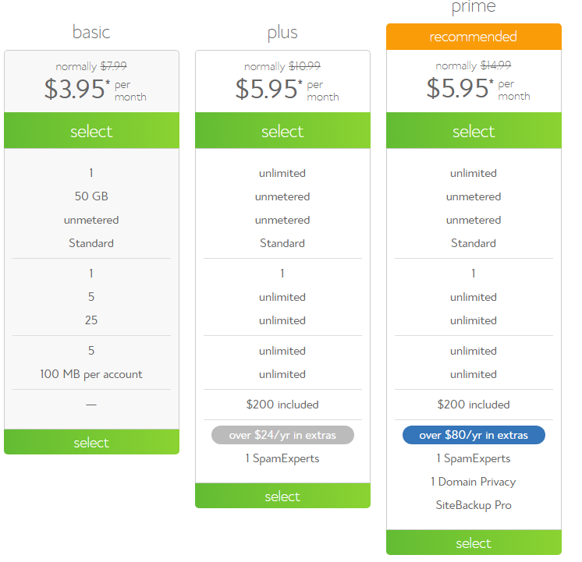The height and width of the screenshot is (562, 582).
Task: Click the bottom select button under prime
Action: point(474,543)
